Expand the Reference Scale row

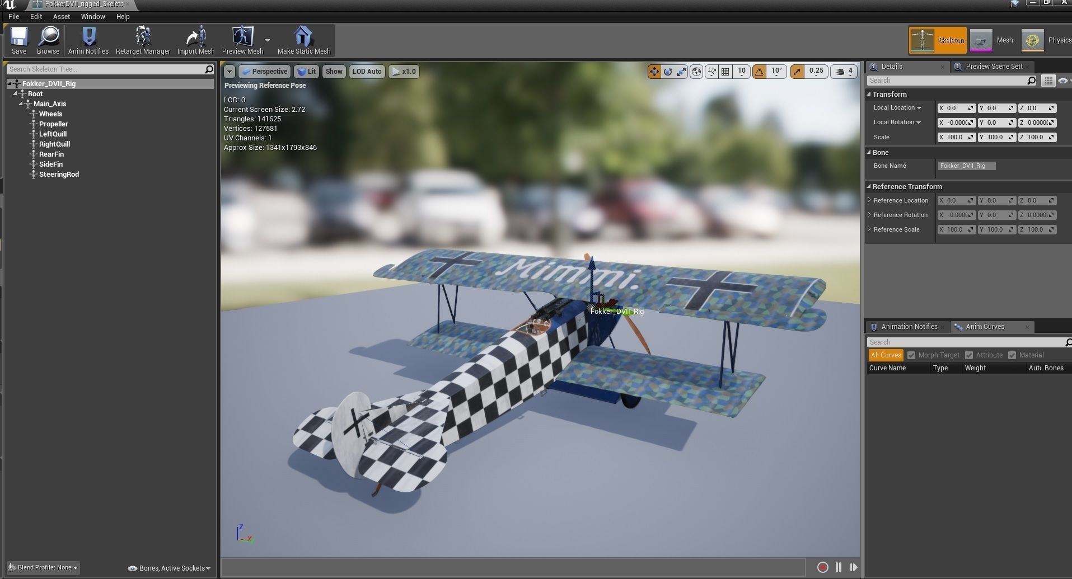coord(869,229)
